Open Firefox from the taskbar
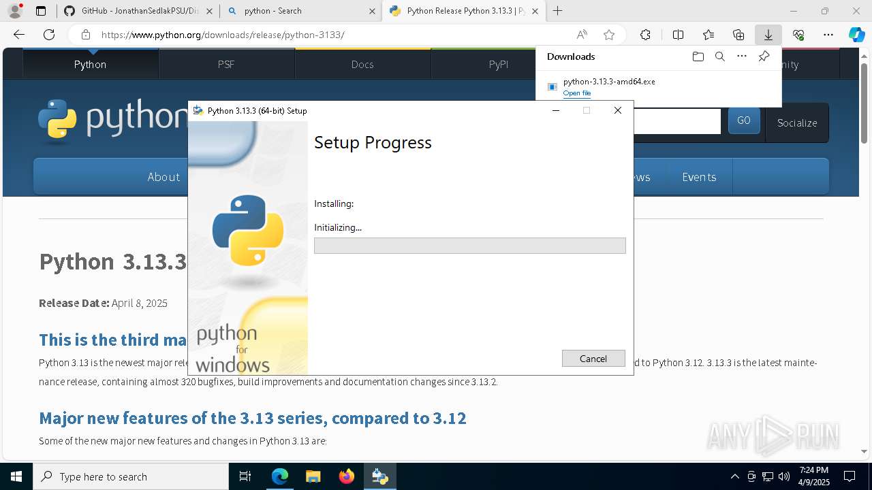The width and height of the screenshot is (872, 490). (347, 476)
